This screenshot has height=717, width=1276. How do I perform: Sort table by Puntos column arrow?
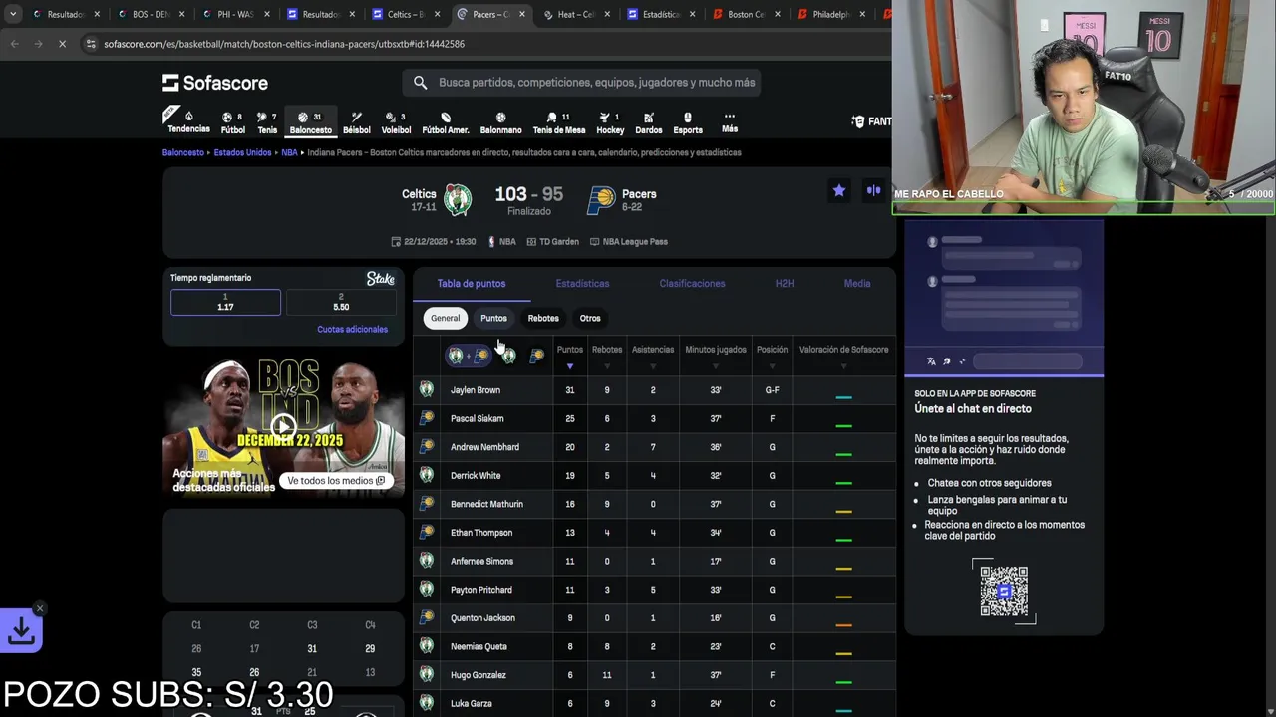570,366
